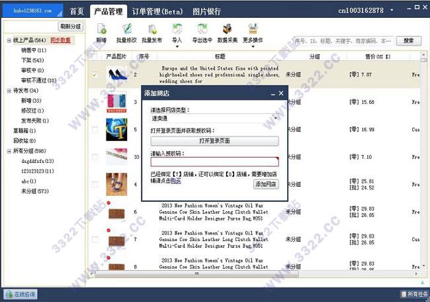Select the abc (1) group
This screenshot has height=302, width=430.
point(28,181)
